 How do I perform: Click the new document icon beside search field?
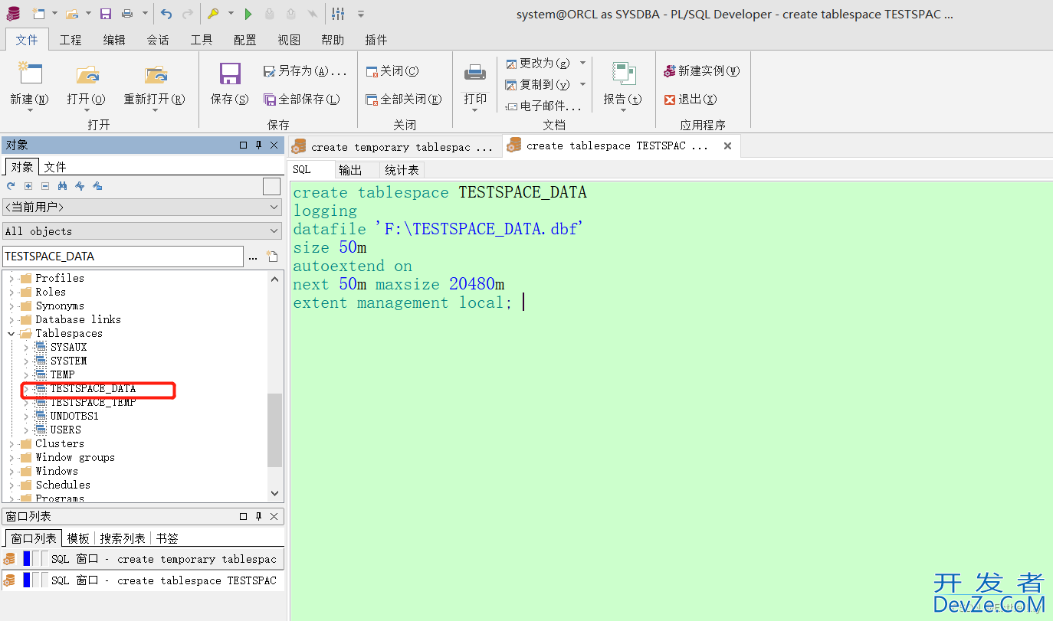(271, 257)
